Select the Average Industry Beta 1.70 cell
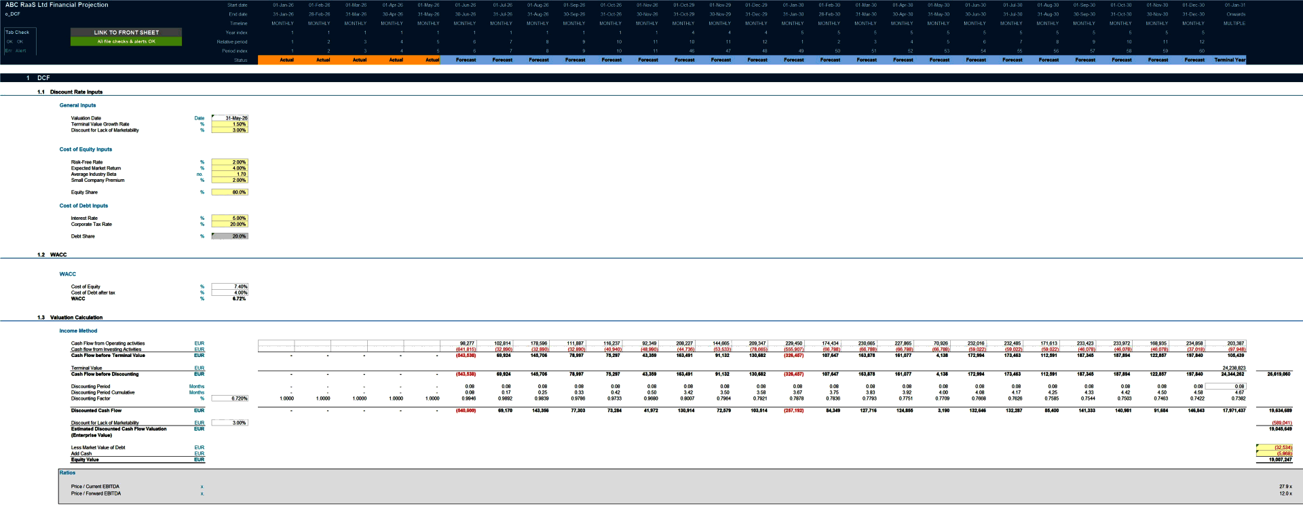Screen dimensions: 1303x509 [230, 174]
